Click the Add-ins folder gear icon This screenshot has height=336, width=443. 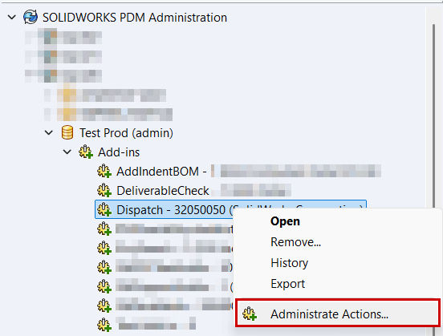86,152
